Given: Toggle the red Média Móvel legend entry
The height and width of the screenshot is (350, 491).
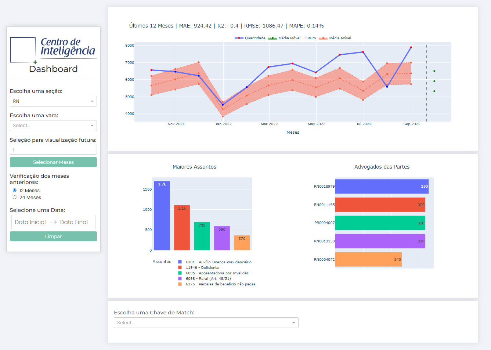Looking at the screenshot, I should click(335, 38).
